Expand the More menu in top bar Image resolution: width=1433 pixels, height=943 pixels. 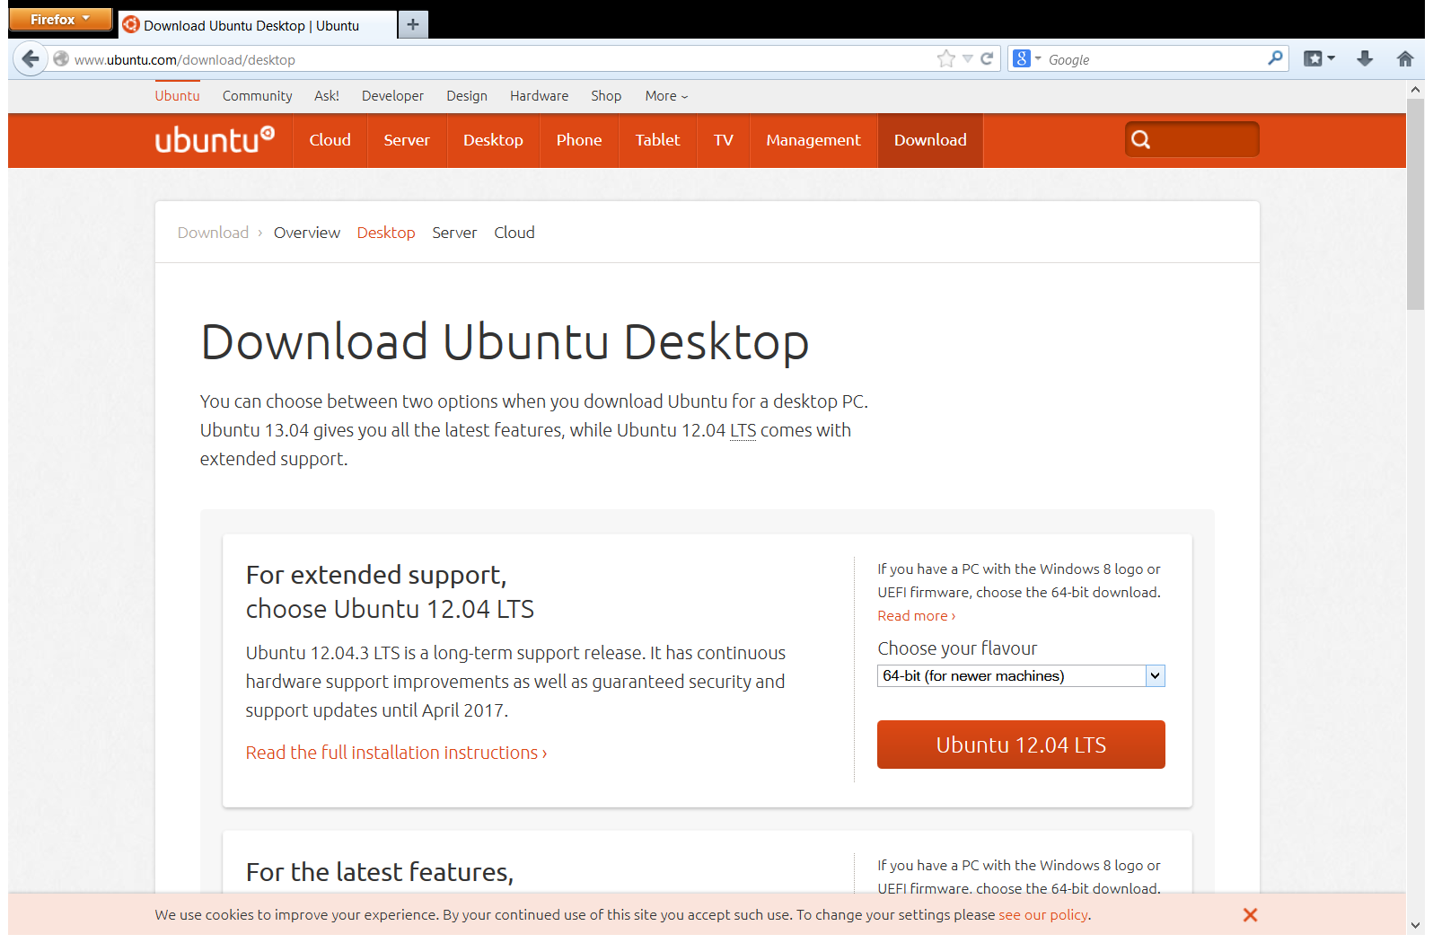tap(666, 96)
